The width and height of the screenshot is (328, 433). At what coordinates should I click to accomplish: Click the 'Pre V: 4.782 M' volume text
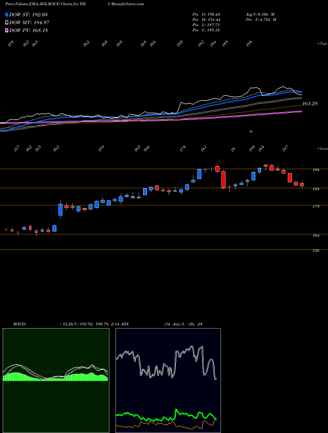coord(260,20)
